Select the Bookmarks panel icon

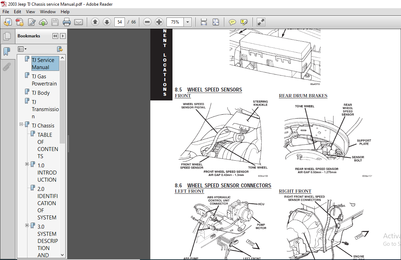(x=7, y=52)
